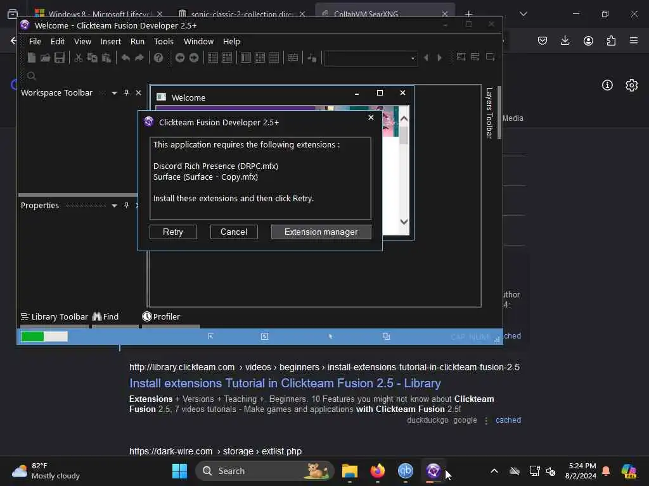Pin the Properties panel

(126, 206)
